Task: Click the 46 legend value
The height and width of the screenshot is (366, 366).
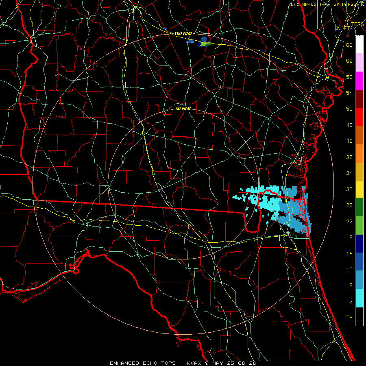Action: [x=349, y=125]
